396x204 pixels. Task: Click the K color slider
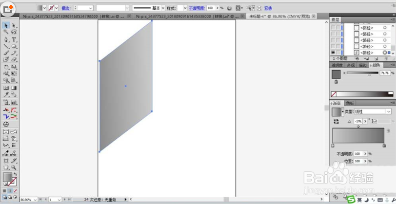pyautogui.click(x=363, y=73)
